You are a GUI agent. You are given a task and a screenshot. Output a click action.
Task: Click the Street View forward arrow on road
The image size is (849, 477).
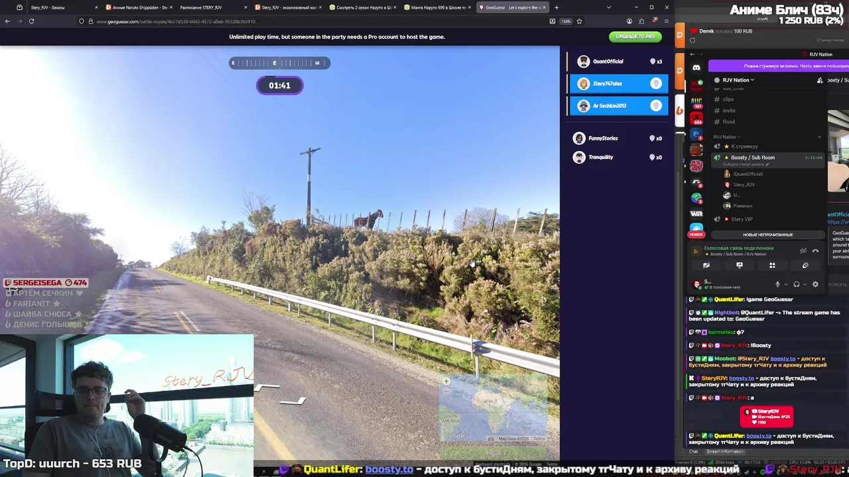click(267, 388)
